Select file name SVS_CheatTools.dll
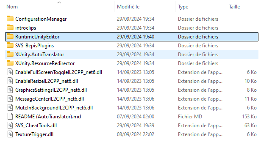The width and height of the screenshot is (272, 164). point(36,126)
